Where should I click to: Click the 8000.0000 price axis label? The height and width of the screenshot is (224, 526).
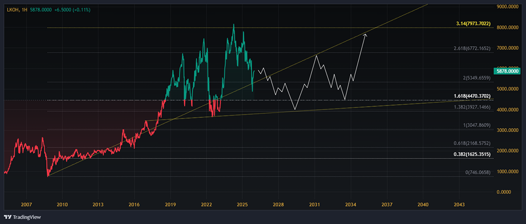[x=507, y=27]
